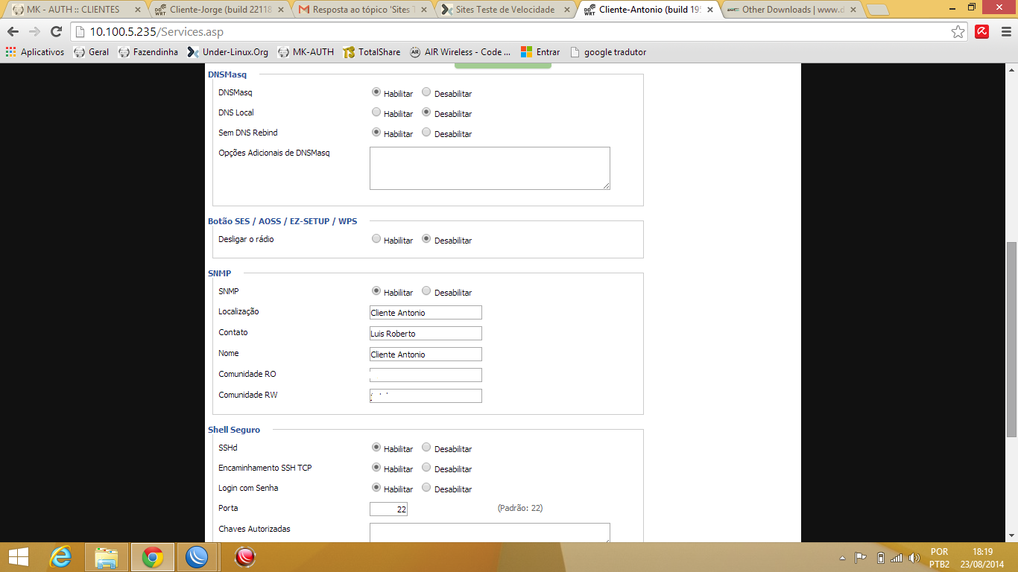Open the google tradutor bookmark

(x=607, y=52)
